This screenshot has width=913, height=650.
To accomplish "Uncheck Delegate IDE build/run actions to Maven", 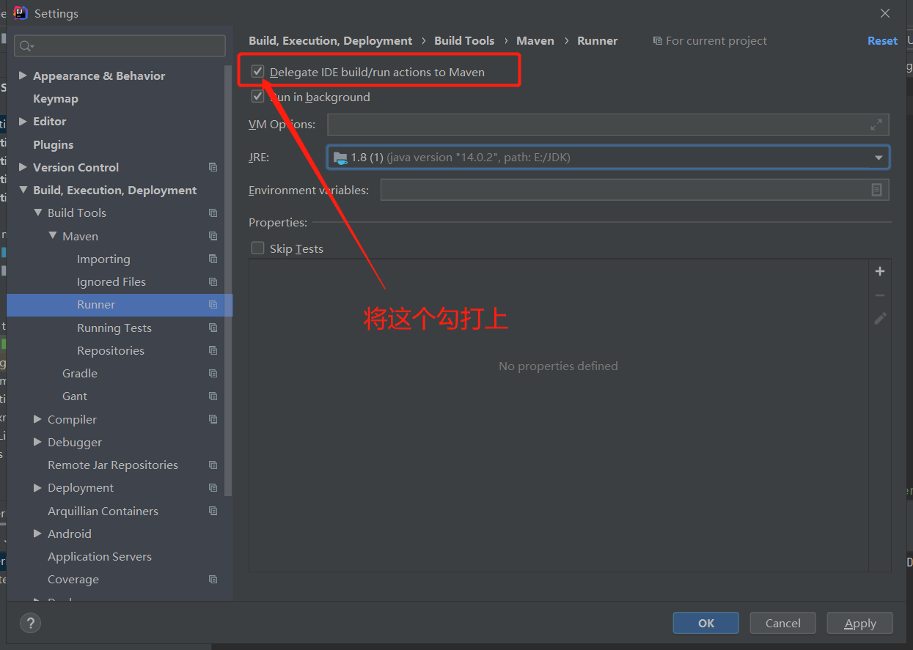I will pyautogui.click(x=257, y=71).
